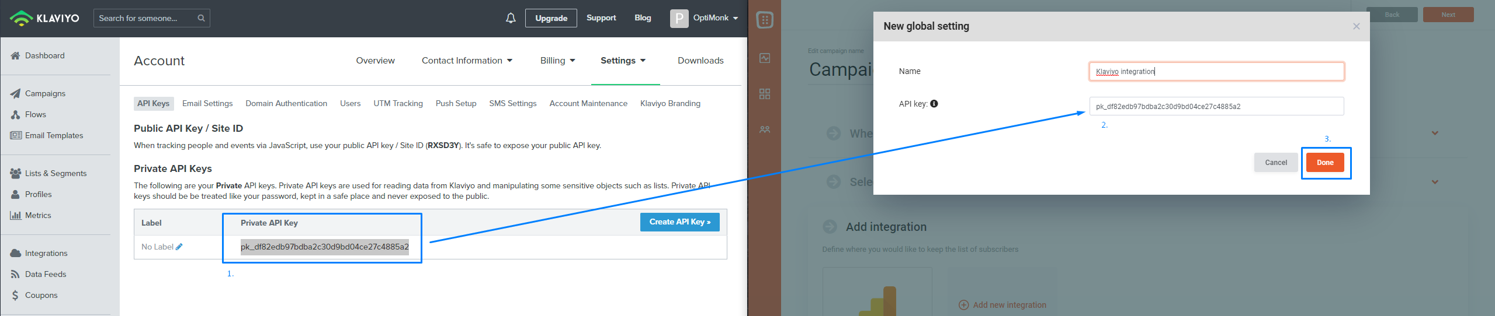Click the Integrations cloud icon
1495x316 pixels.
pyautogui.click(x=16, y=253)
